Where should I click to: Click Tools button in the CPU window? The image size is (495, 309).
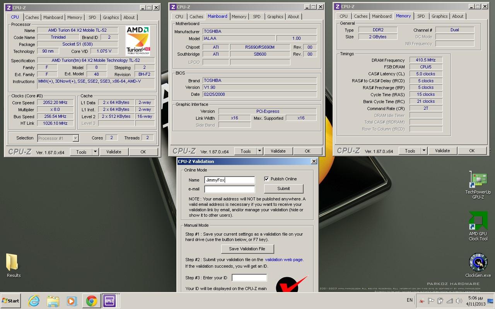[x=81, y=152]
